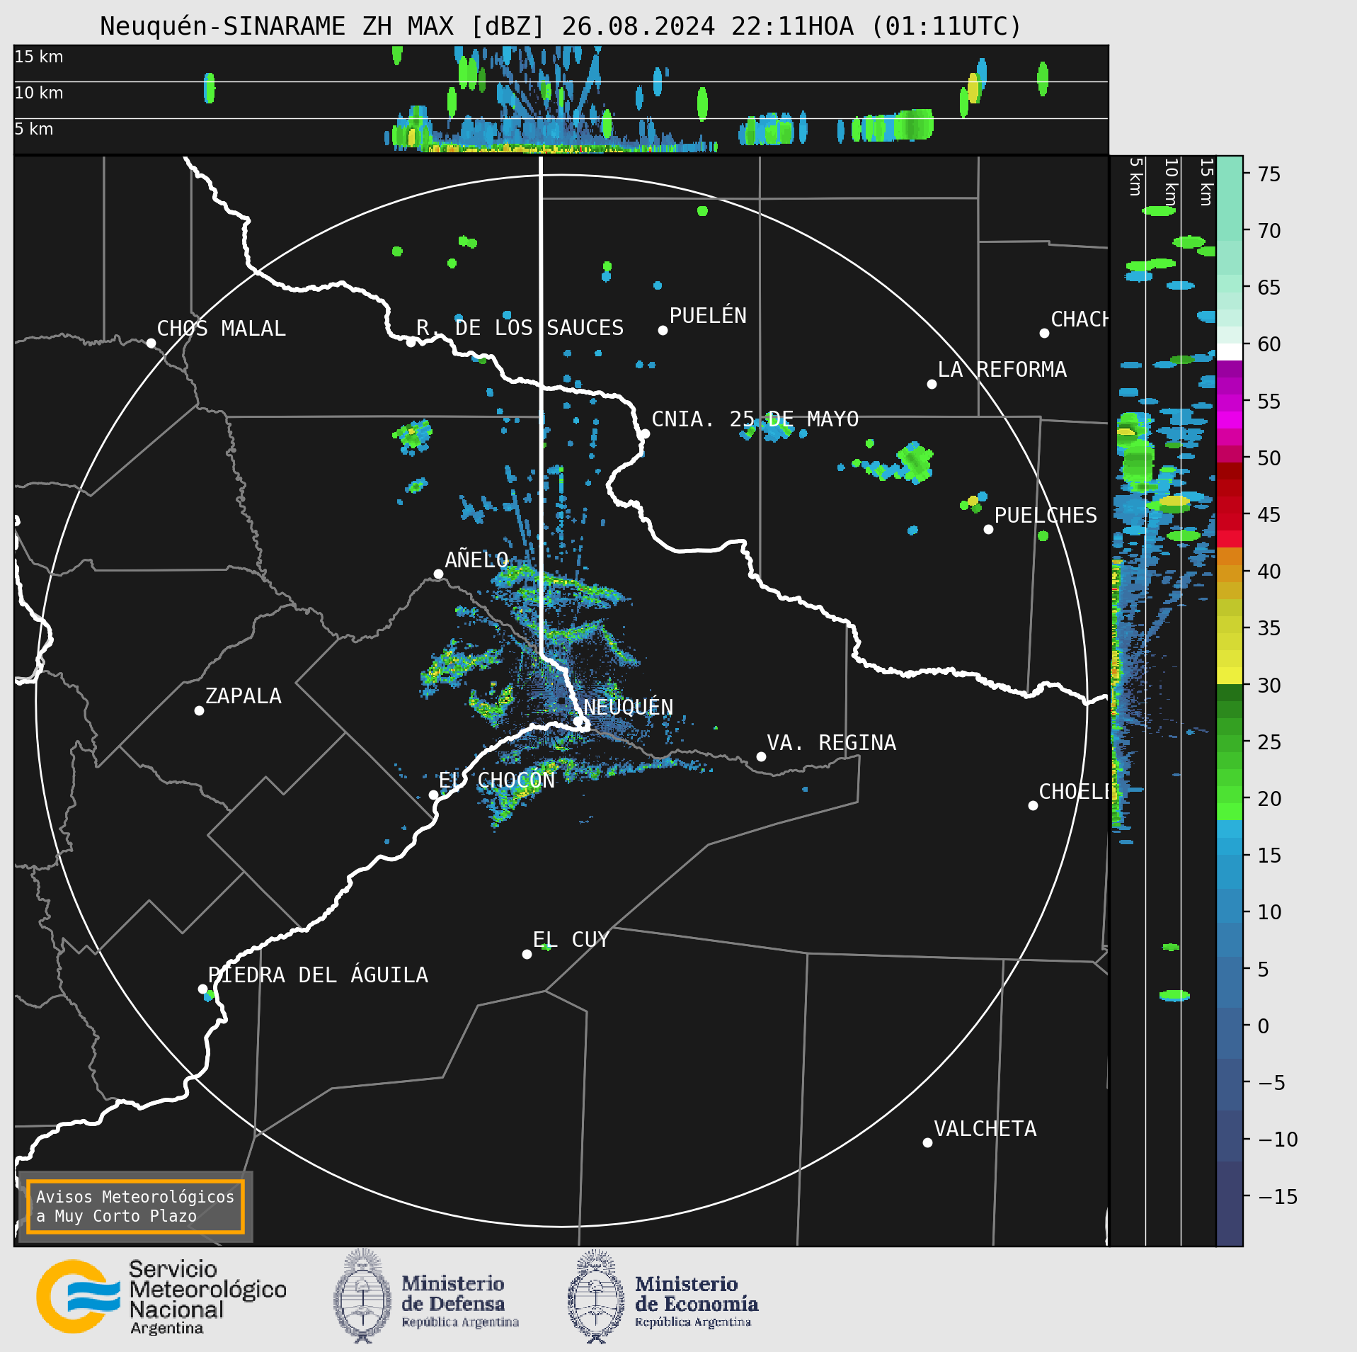The width and height of the screenshot is (1357, 1352).
Task: Click the 15 km label in top cross-section
Action: (x=39, y=57)
